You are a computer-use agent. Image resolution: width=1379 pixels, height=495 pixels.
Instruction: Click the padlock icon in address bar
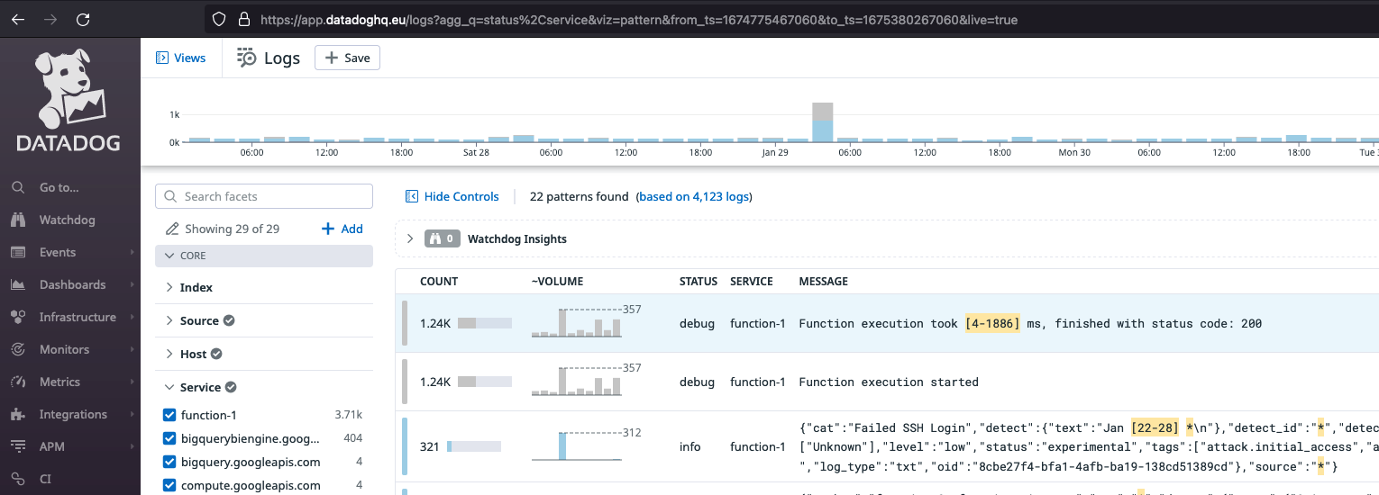(243, 19)
